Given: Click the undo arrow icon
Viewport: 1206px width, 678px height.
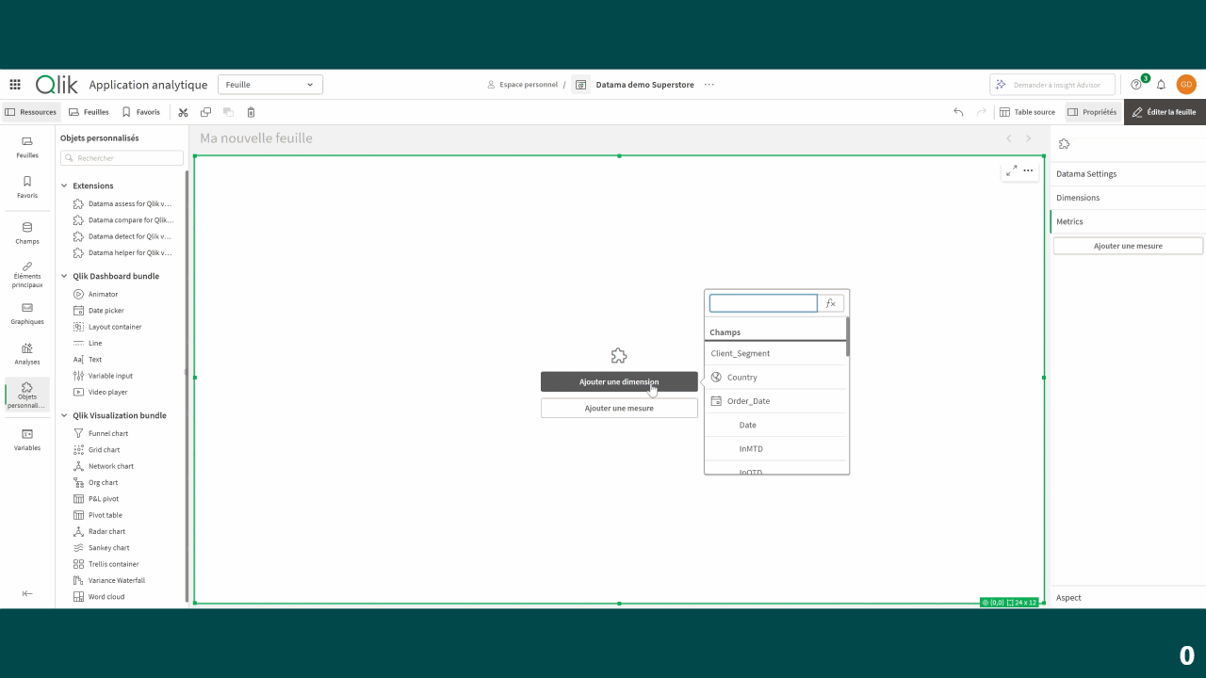Looking at the screenshot, I should tap(958, 112).
